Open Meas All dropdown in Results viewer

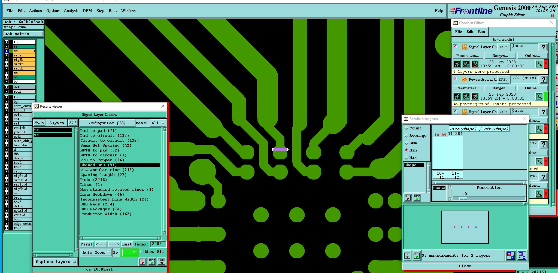(158, 123)
